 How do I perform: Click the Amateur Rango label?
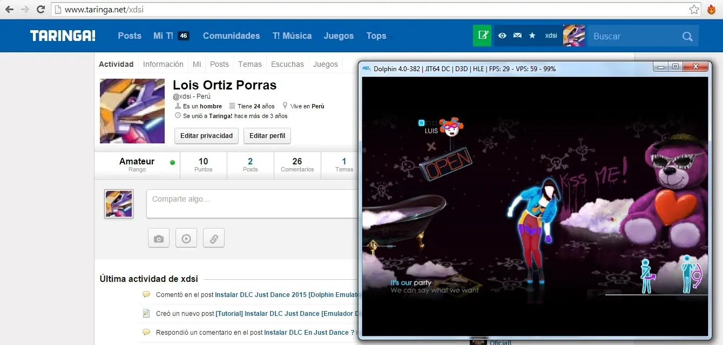[x=137, y=164]
